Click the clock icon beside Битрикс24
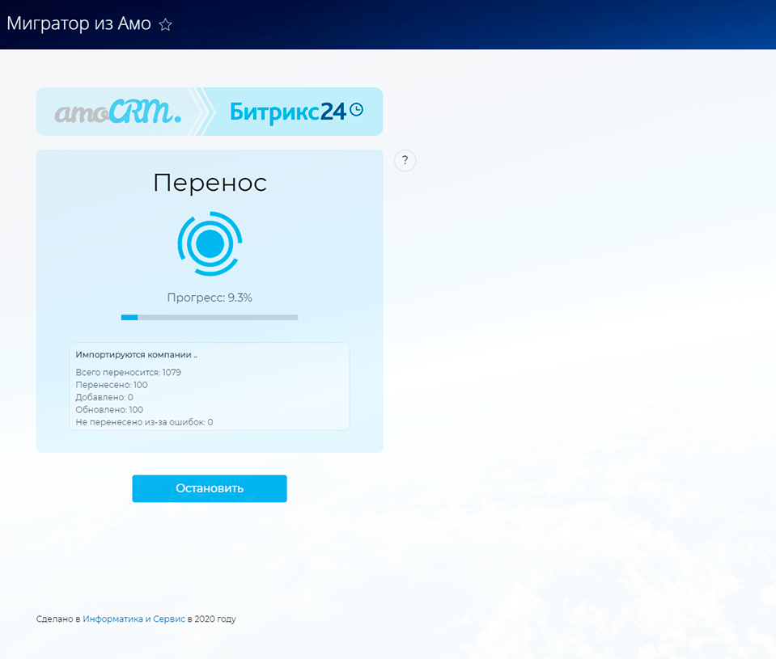Screen dimensions: 776x659 (356, 110)
